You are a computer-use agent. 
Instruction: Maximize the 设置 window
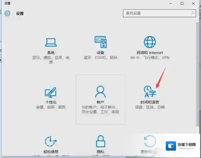(x=182, y=3)
